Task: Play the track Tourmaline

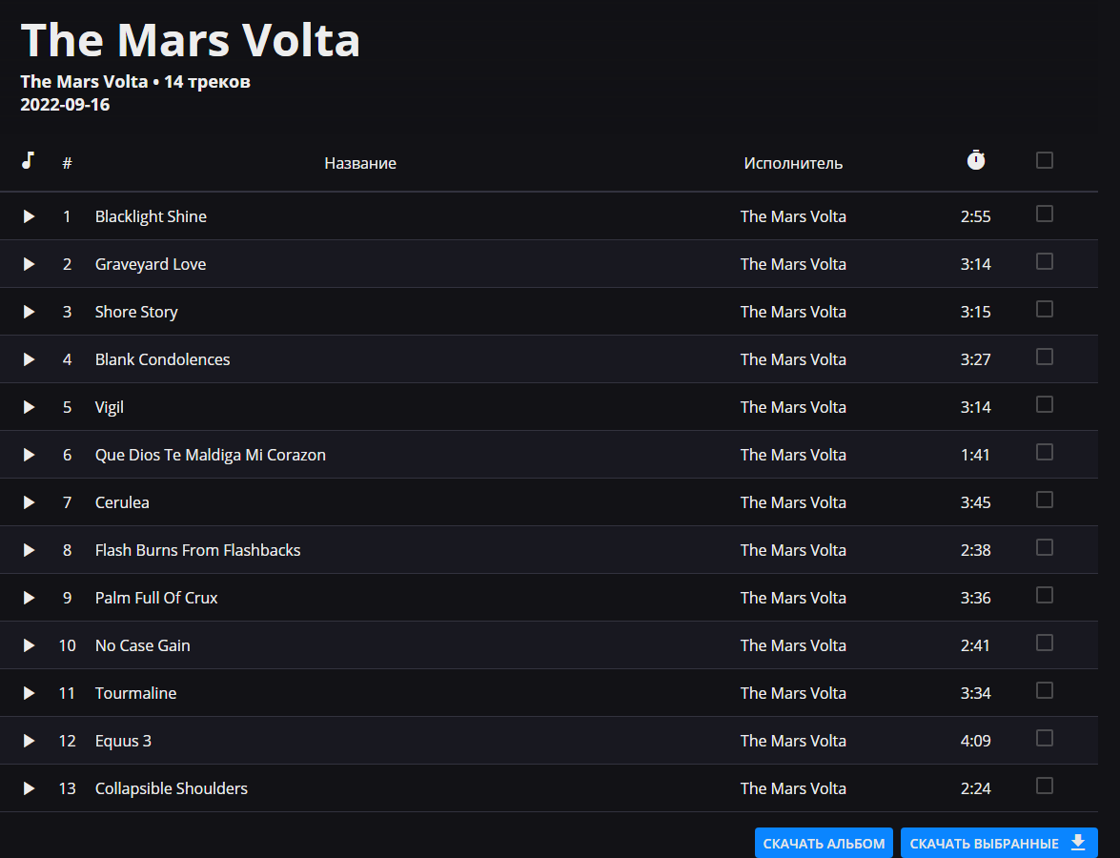Action: click(29, 693)
